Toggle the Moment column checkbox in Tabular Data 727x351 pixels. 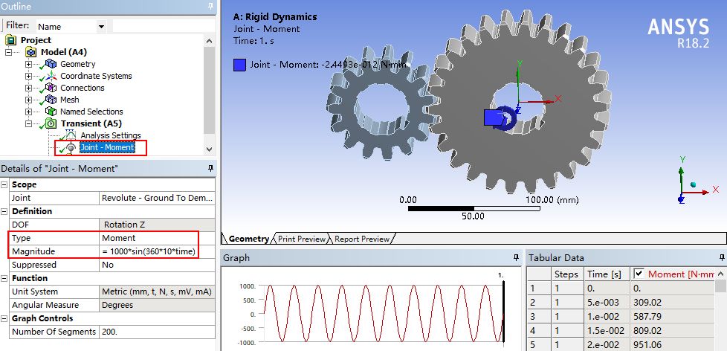[x=639, y=274]
